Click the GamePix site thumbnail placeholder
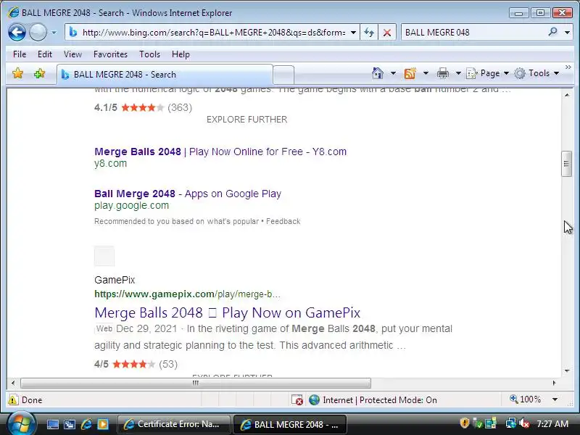580x435 pixels. tap(104, 256)
